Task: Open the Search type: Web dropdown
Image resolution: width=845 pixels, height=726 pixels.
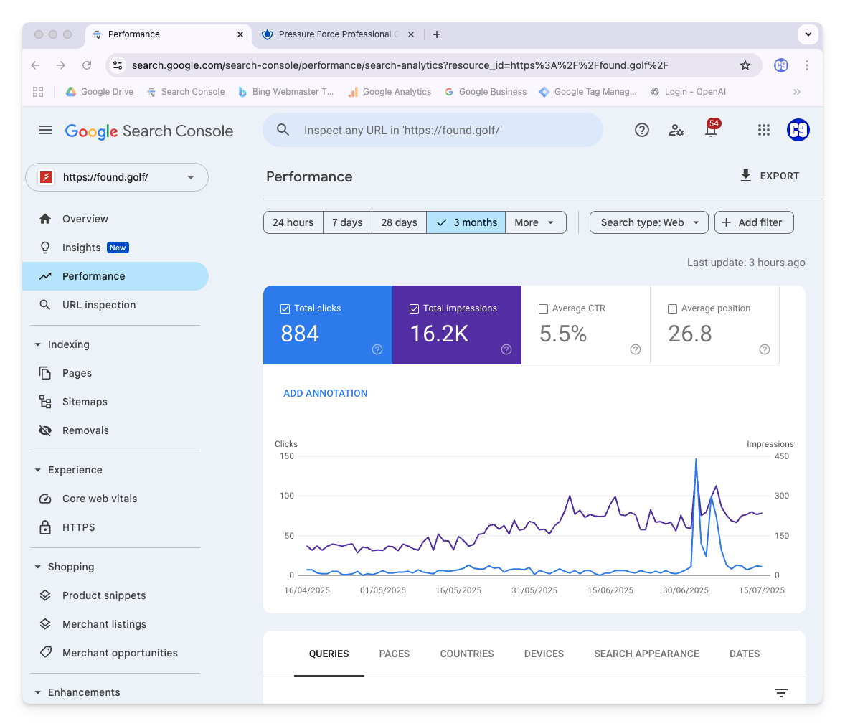Action: (648, 222)
